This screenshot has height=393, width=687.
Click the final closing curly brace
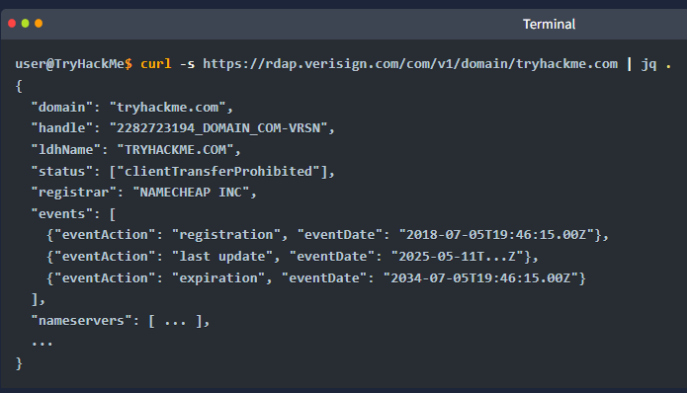[19, 363]
